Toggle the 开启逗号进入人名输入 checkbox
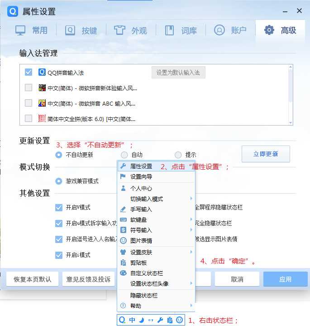 pos(59,239)
